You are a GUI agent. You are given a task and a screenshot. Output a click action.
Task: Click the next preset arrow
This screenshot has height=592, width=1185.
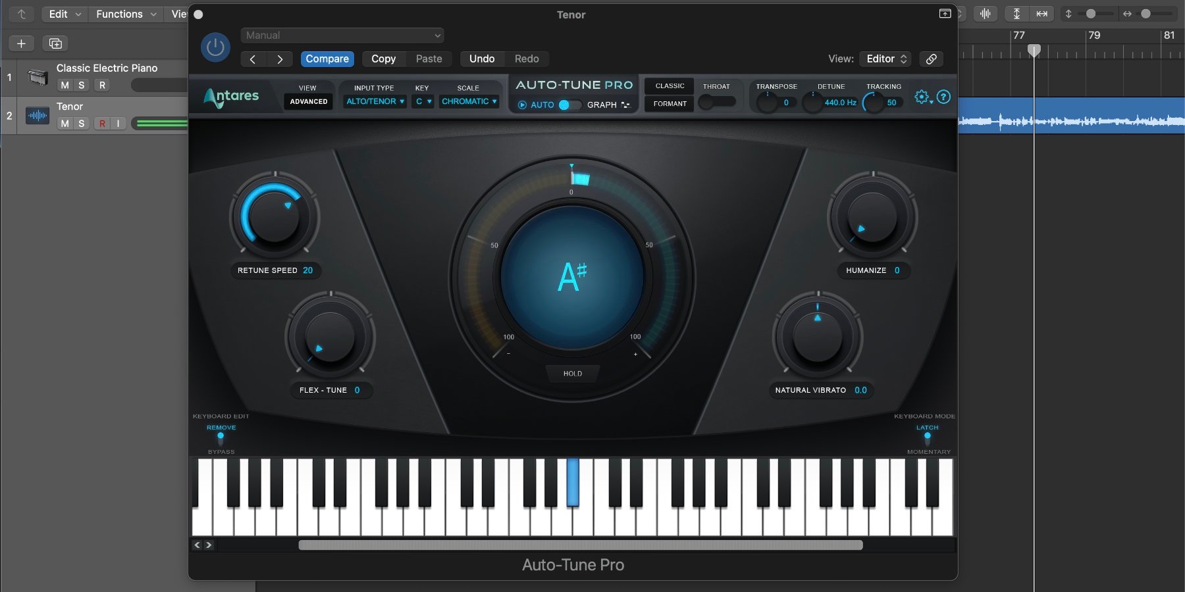(x=280, y=59)
